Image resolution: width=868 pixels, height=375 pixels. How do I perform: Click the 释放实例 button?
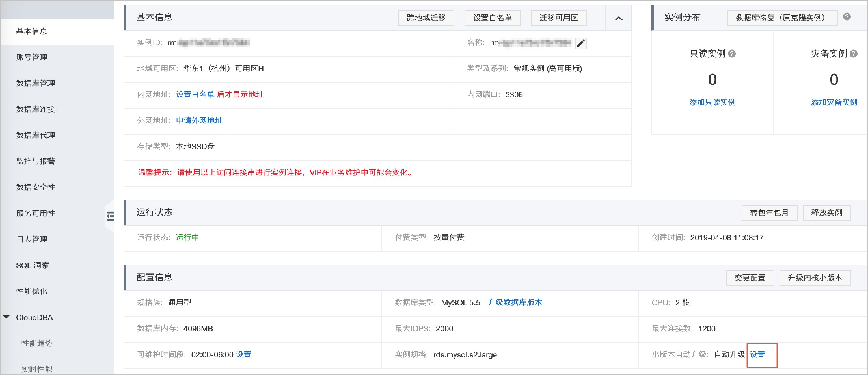tap(827, 213)
